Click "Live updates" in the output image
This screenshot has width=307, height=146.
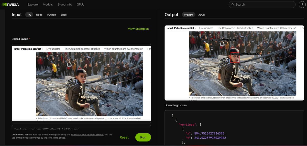click(x=206, y=28)
